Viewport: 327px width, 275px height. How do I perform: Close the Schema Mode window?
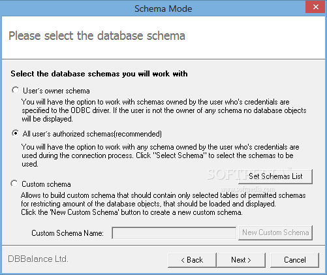tap(316, 7)
